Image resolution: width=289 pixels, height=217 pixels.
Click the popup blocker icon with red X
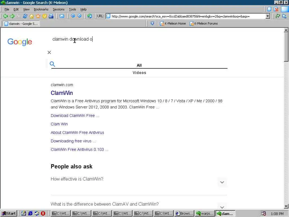276,9
